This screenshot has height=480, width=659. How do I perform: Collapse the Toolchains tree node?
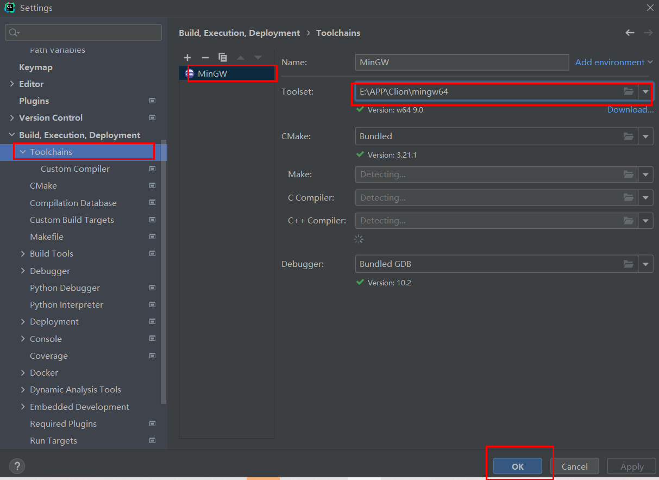23,152
